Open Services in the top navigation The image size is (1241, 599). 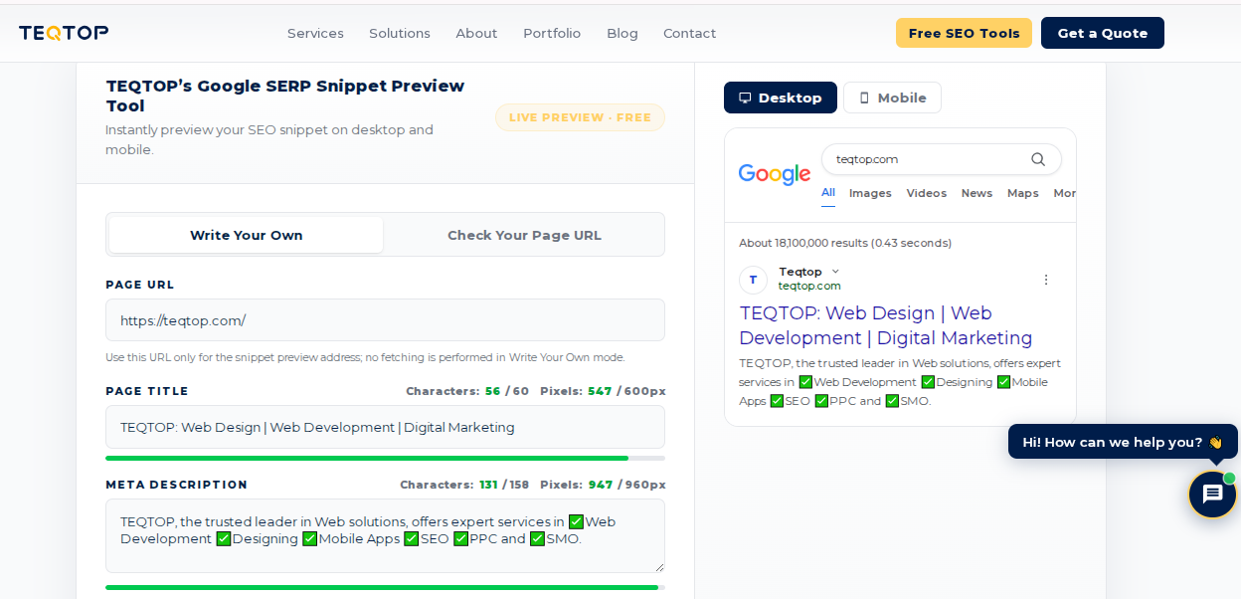pos(315,33)
